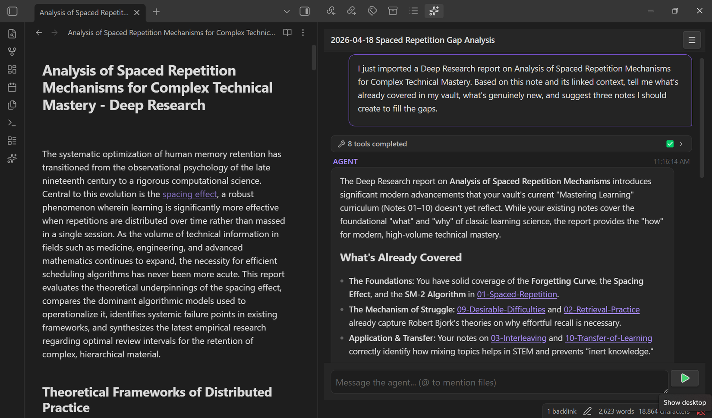Open the outline list icon
Viewport: 712px width, 418px height.
coord(413,11)
